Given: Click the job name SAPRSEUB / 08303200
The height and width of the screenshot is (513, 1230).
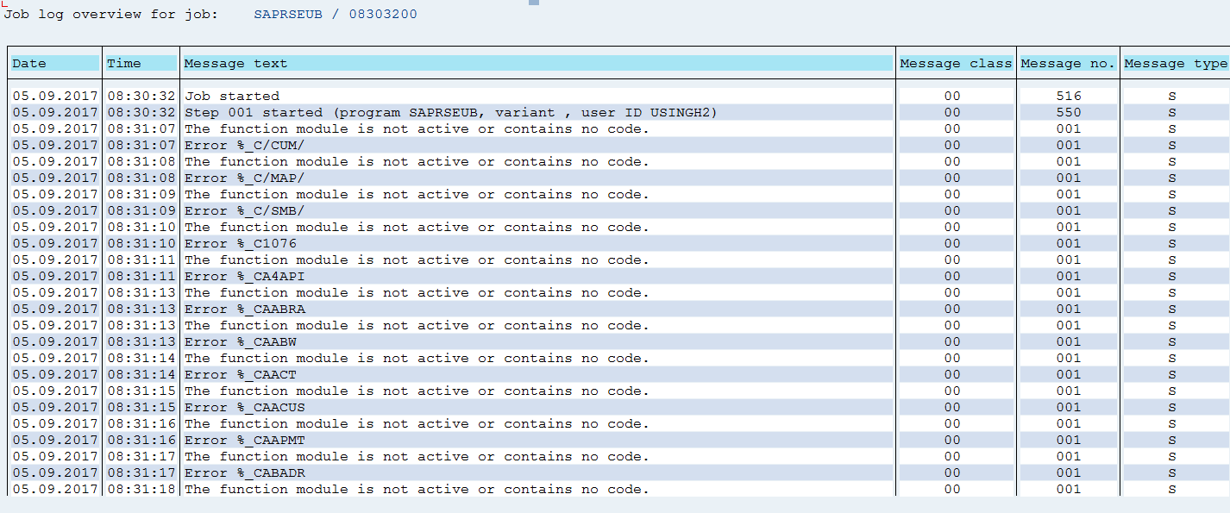Looking at the screenshot, I should tap(336, 15).
